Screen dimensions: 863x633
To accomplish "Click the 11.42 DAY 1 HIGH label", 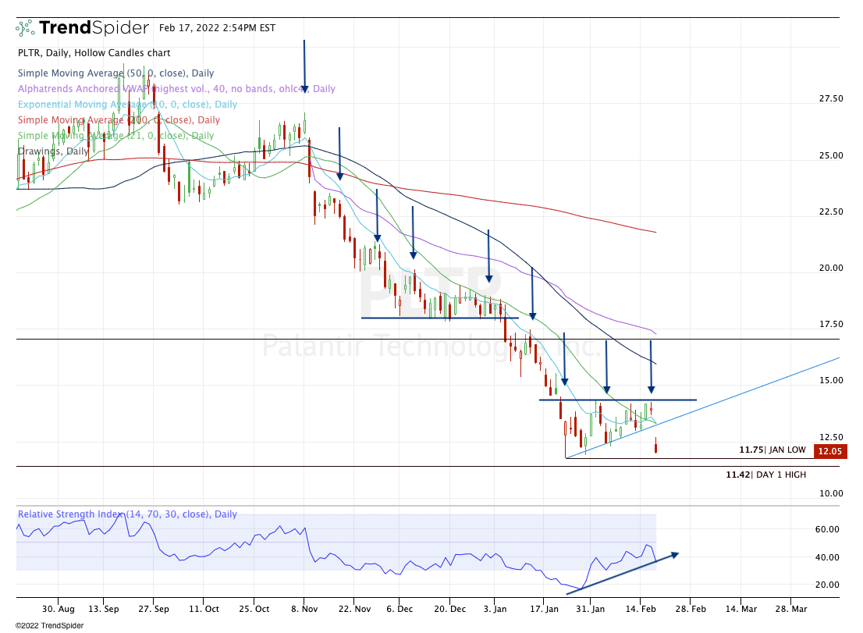I will pyautogui.click(x=765, y=475).
